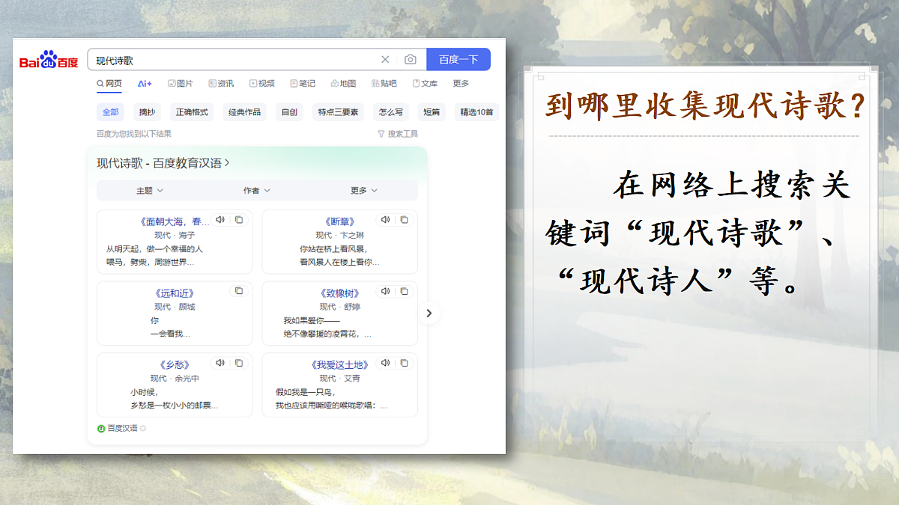Open 搜索工具 with the funnel icon

point(398,133)
